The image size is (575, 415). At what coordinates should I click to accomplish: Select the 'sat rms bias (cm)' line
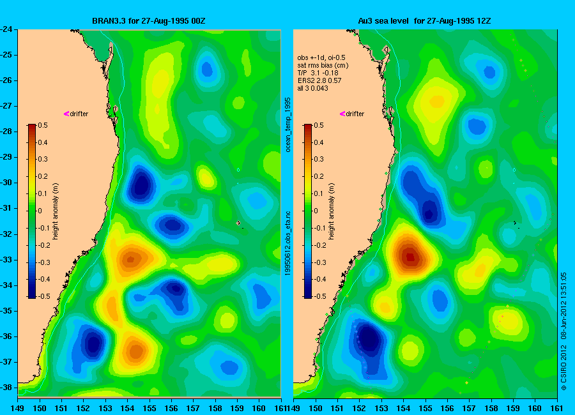point(323,65)
